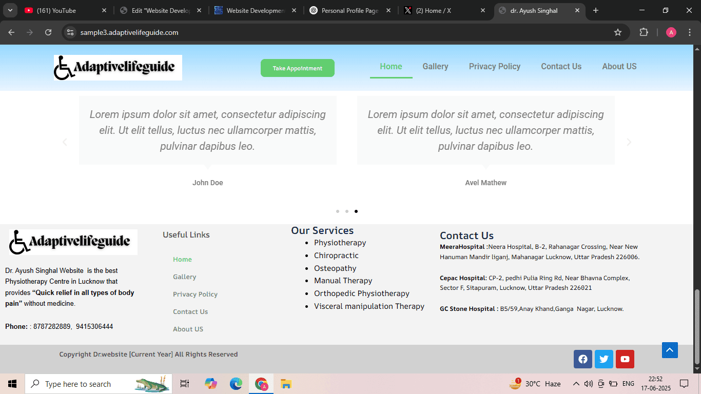This screenshot has width=701, height=394.
Task: Open the Gallery navigation menu item
Action: click(x=435, y=66)
